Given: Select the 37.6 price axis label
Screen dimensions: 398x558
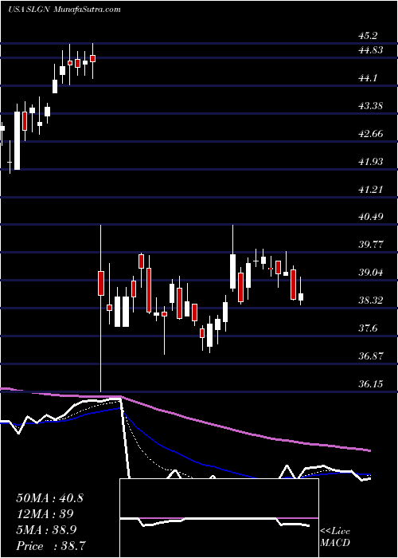Looking at the screenshot, I should pyautogui.click(x=368, y=328).
